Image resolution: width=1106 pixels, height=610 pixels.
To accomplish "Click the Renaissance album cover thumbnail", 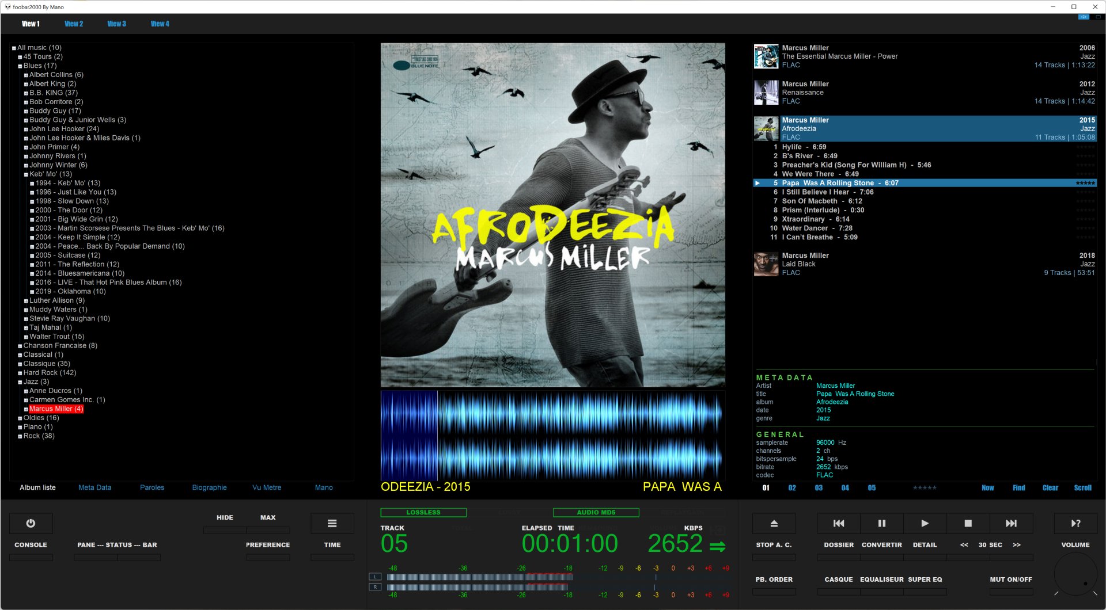I will [x=766, y=93].
